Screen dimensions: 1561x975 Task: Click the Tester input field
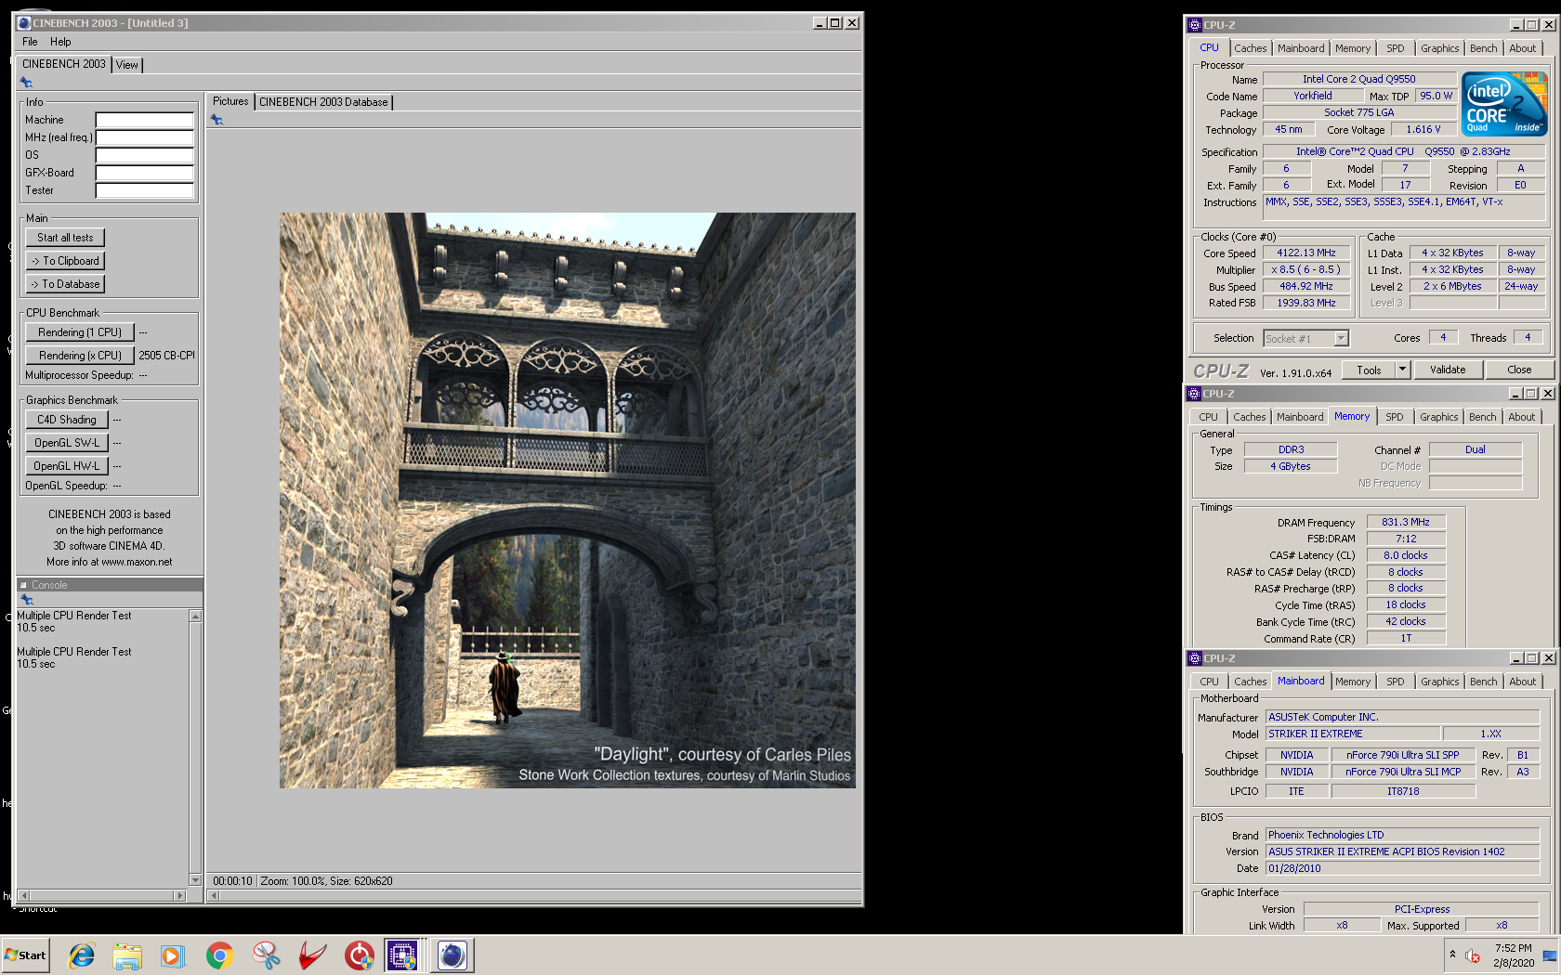tap(145, 190)
